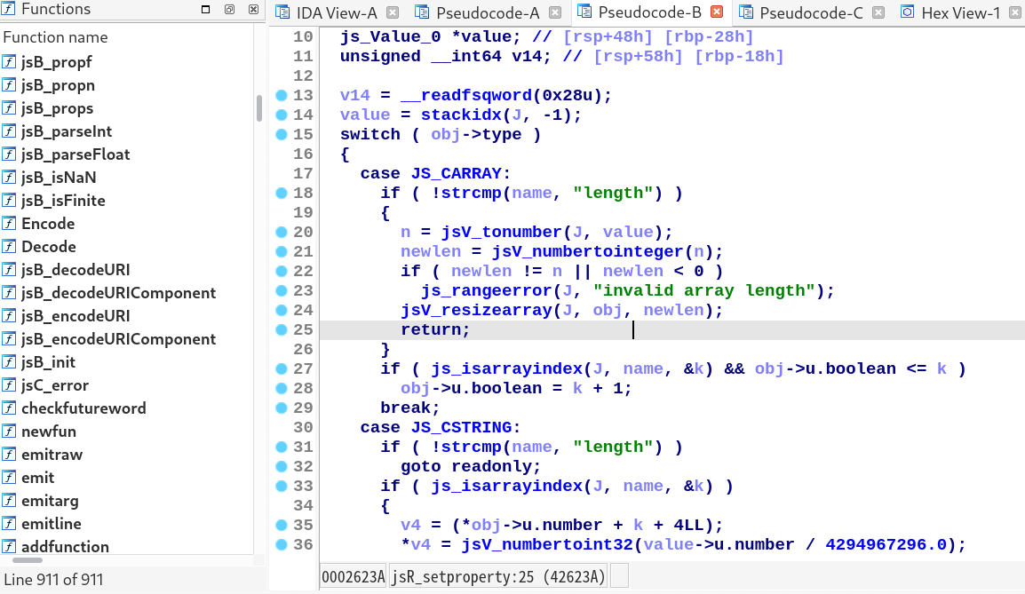
Task: Click the IDA View-A tab icon
Action: tap(282, 12)
